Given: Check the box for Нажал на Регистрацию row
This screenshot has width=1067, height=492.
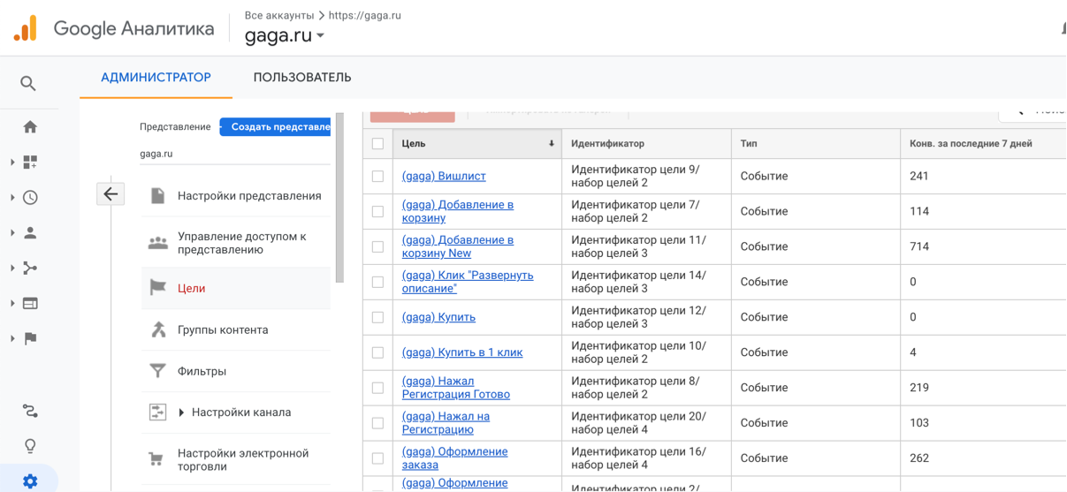Looking at the screenshot, I should [378, 424].
